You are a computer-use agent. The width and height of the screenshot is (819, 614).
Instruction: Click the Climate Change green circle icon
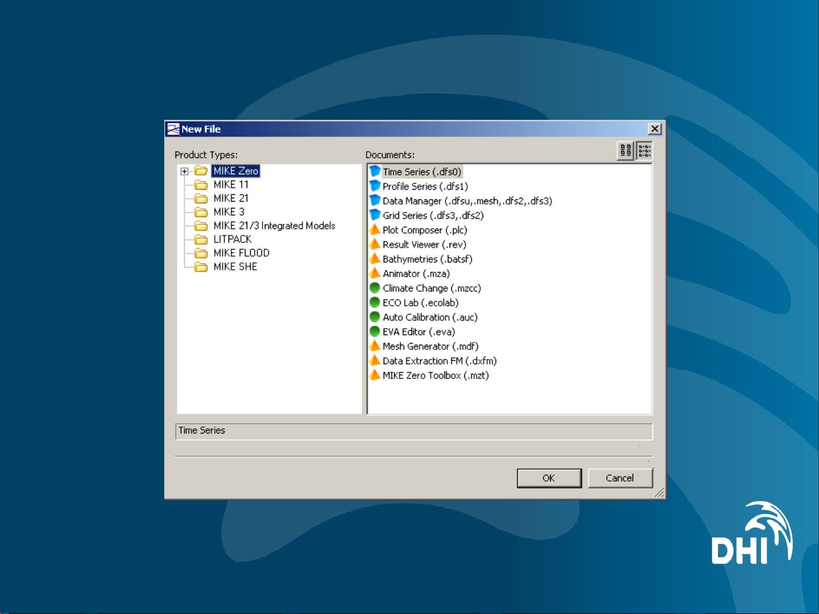[375, 288]
